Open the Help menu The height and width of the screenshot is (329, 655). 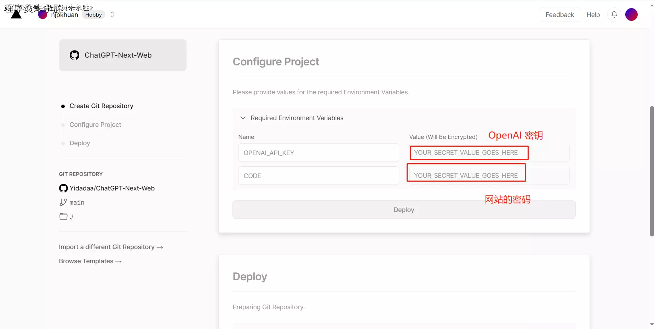(593, 15)
